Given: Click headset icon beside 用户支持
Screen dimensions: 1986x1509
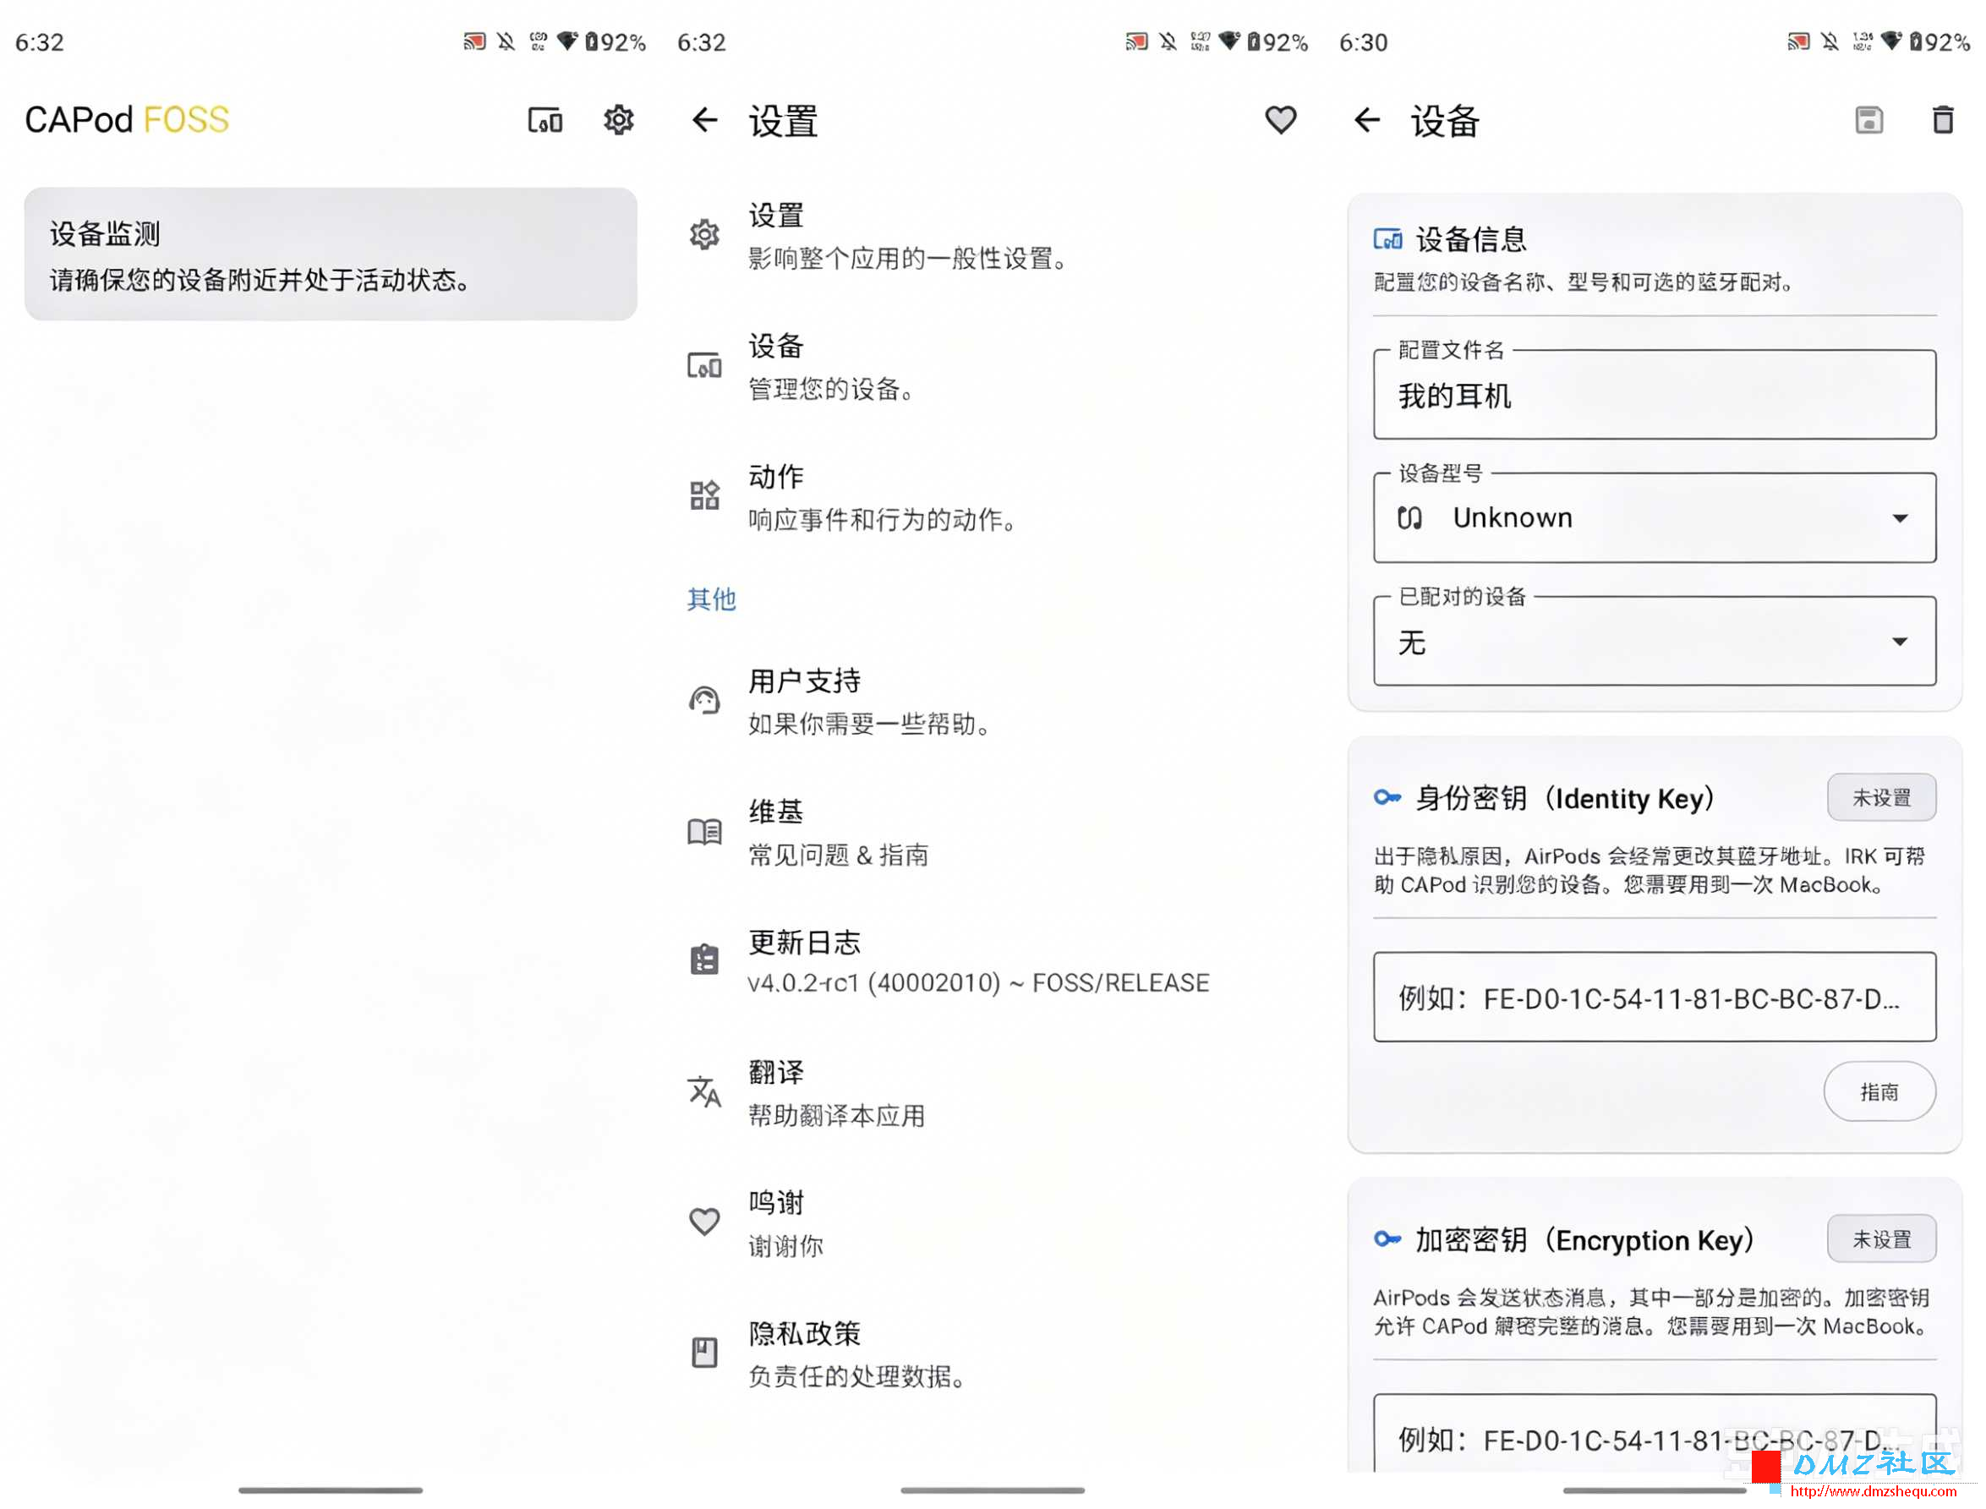Looking at the screenshot, I should 704,701.
